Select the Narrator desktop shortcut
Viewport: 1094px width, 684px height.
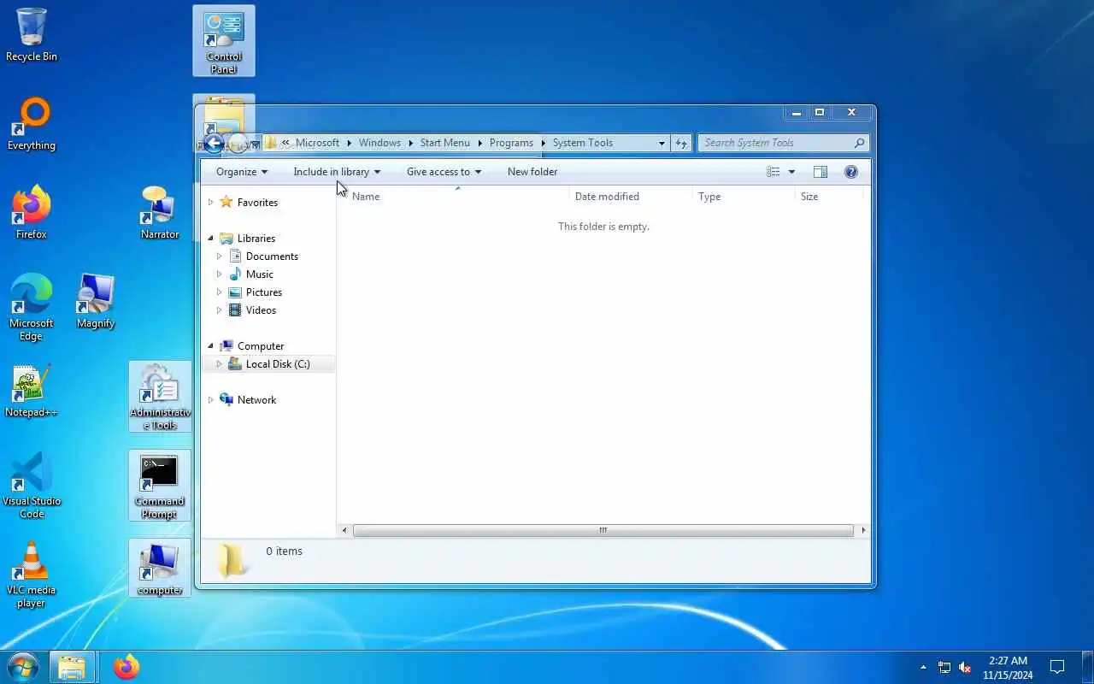(x=160, y=212)
